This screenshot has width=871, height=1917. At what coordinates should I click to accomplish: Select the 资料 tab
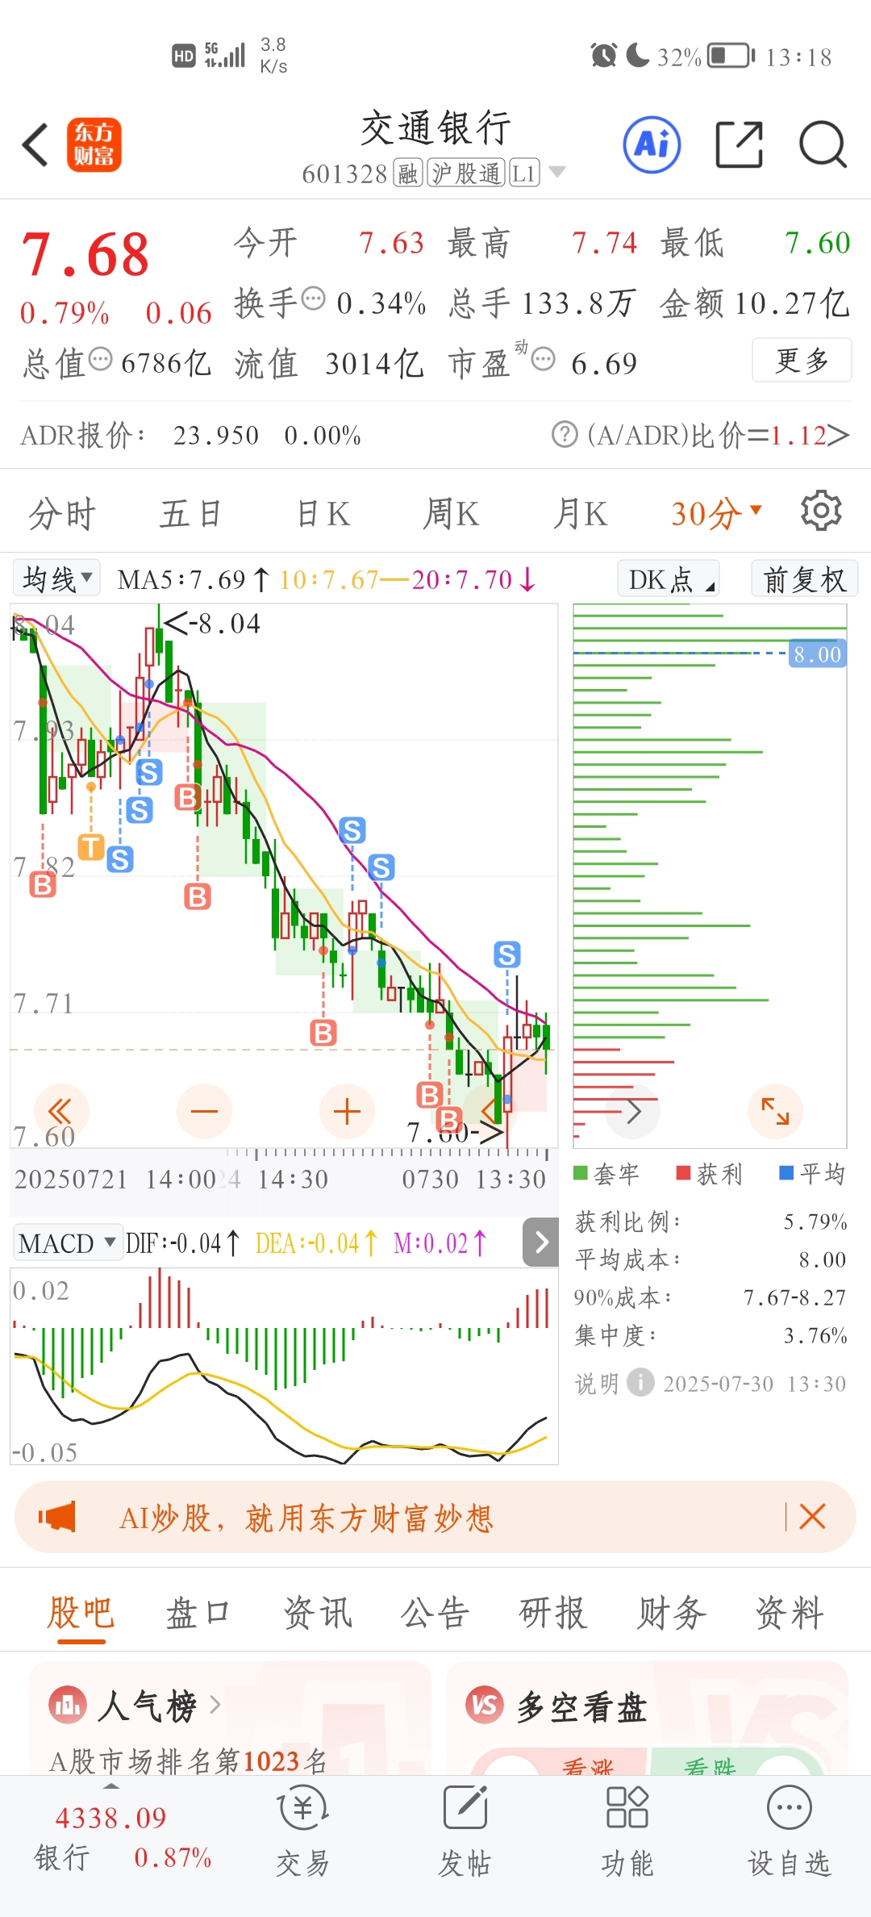coord(790,1614)
